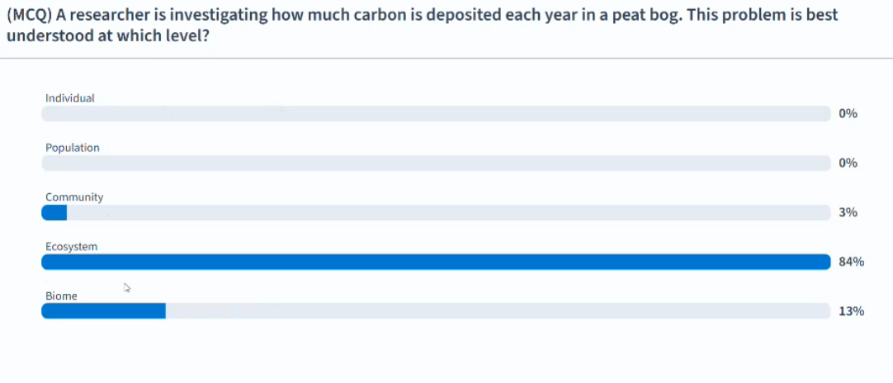This screenshot has width=893, height=383.
Task: Click the gray unfilled part of Community bar
Action: (446, 213)
